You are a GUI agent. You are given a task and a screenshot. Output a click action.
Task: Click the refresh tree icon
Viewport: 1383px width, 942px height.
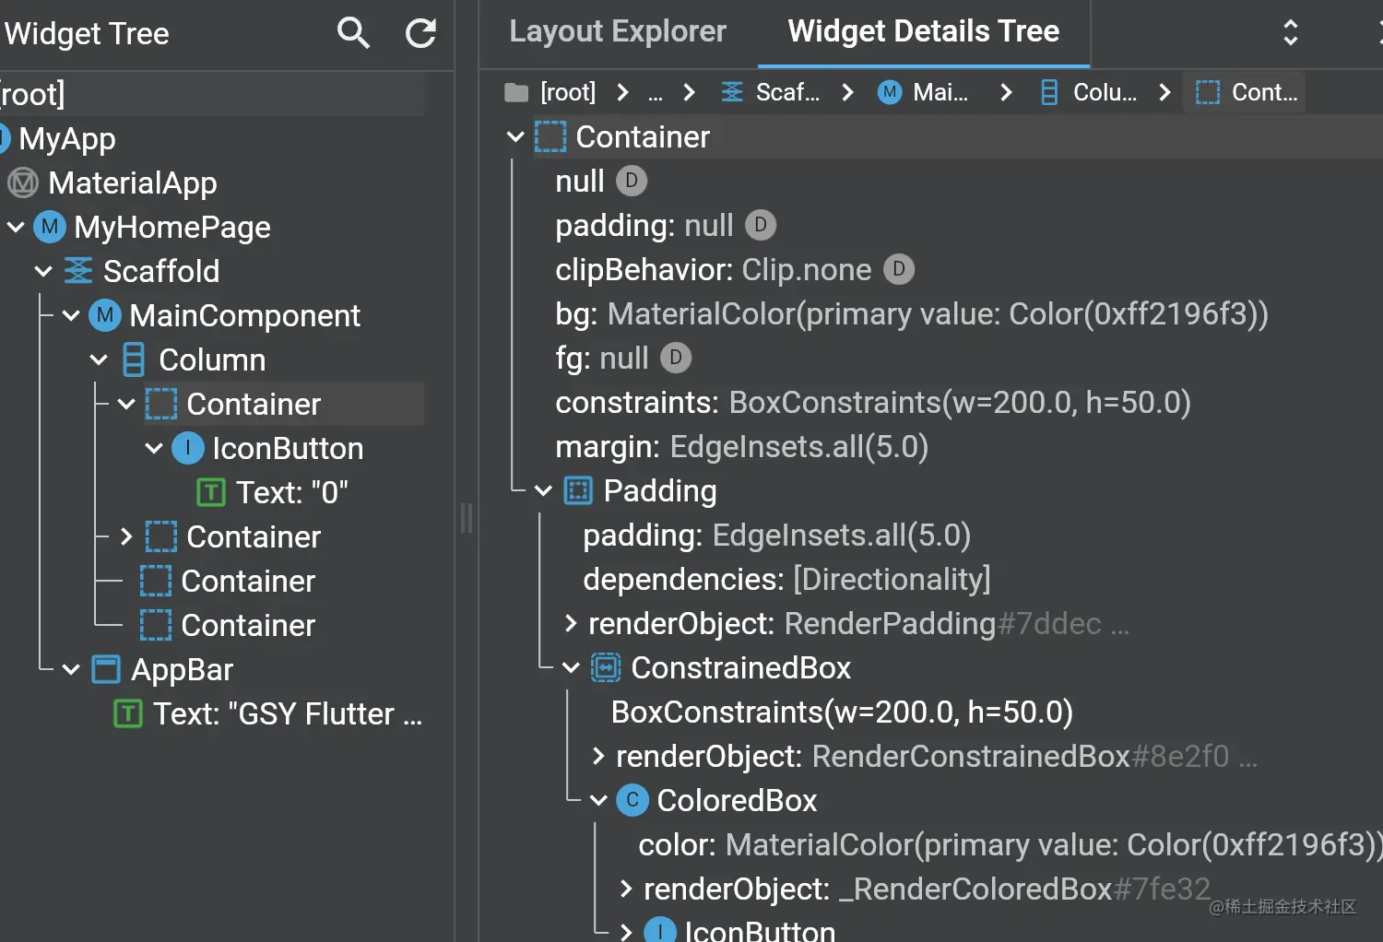[x=421, y=33]
